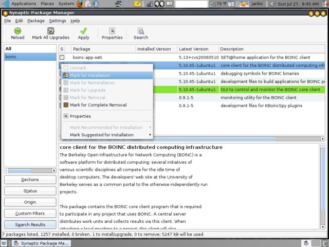Select the boinc-app-seti package row name
Screen dimensions: 329x247
point(87,57)
